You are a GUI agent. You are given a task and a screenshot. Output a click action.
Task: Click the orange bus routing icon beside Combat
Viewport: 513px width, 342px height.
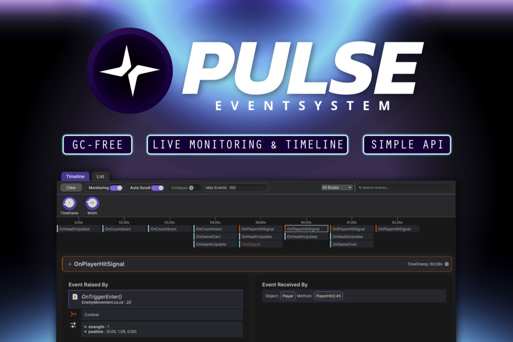pyautogui.click(x=73, y=314)
